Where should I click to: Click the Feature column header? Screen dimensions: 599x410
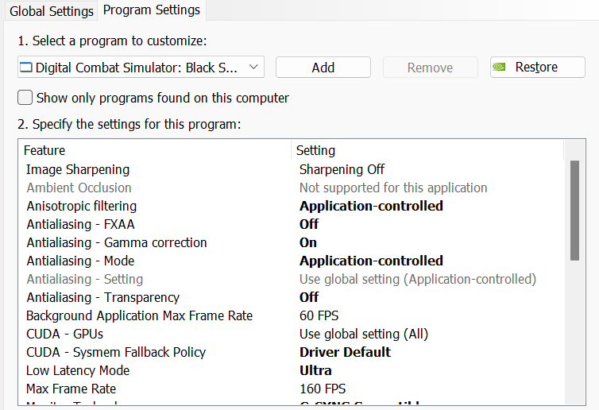point(155,150)
